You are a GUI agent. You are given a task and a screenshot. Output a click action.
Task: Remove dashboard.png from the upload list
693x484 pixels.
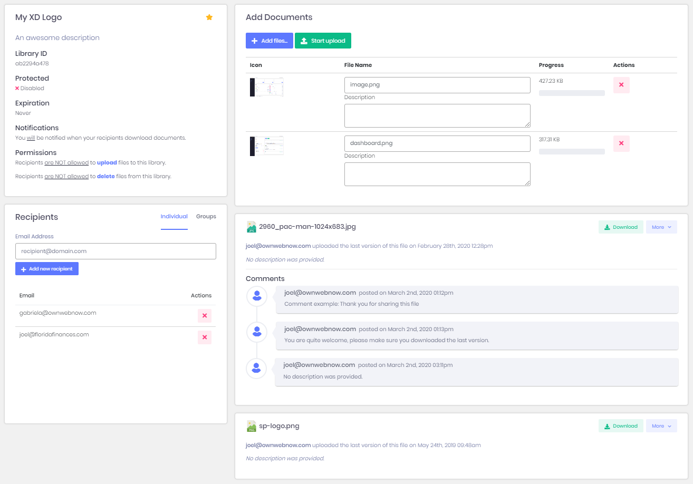click(621, 143)
